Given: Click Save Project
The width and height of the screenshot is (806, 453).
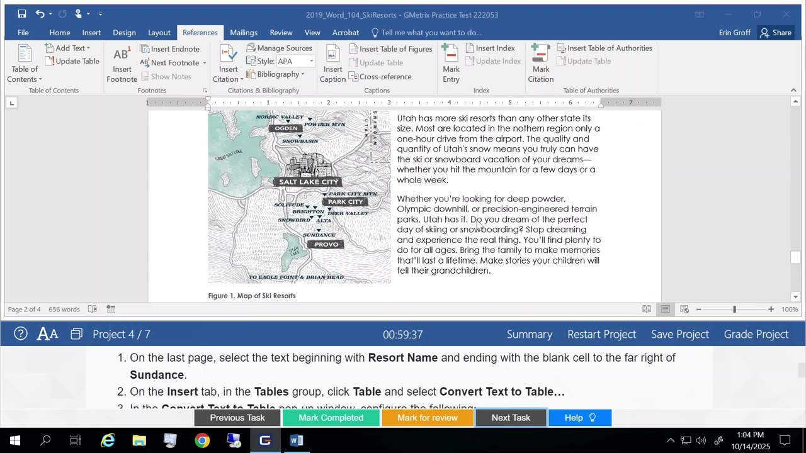Looking at the screenshot, I should pyautogui.click(x=680, y=334).
